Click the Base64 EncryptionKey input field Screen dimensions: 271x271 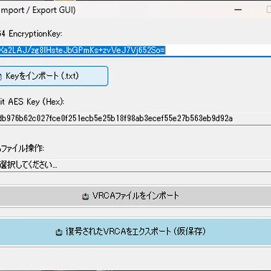tap(135, 51)
